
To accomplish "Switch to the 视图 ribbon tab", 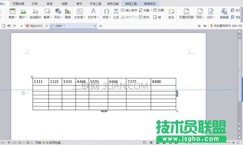I will tap(64, 4).
